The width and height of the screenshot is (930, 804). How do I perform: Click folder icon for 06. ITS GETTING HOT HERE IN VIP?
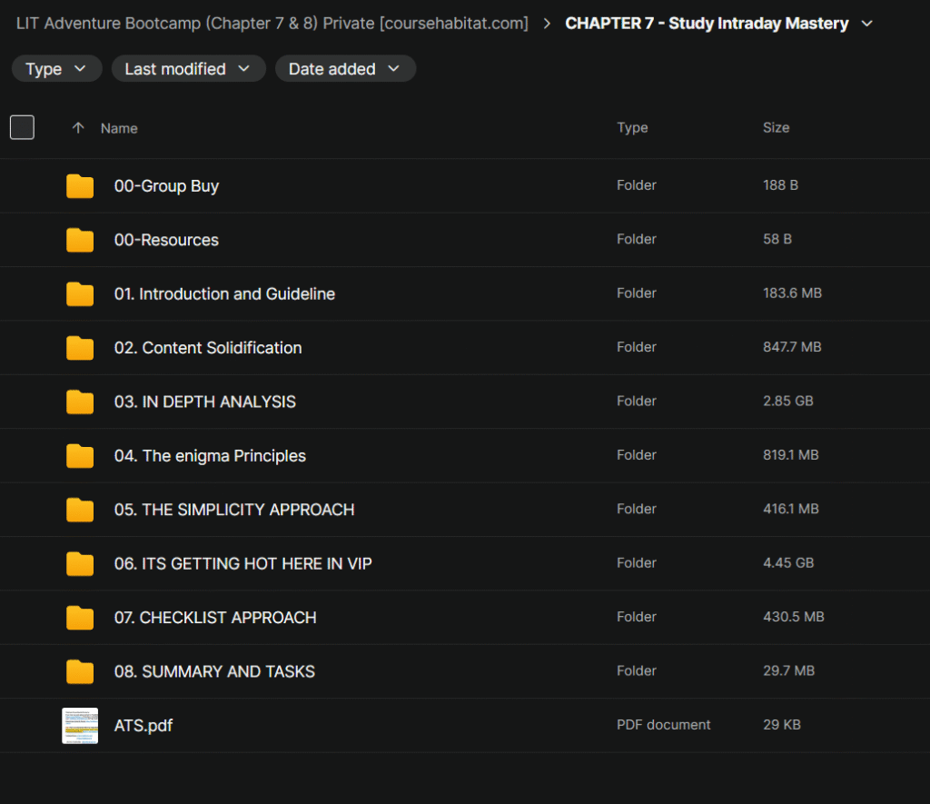tap(80, 563)
